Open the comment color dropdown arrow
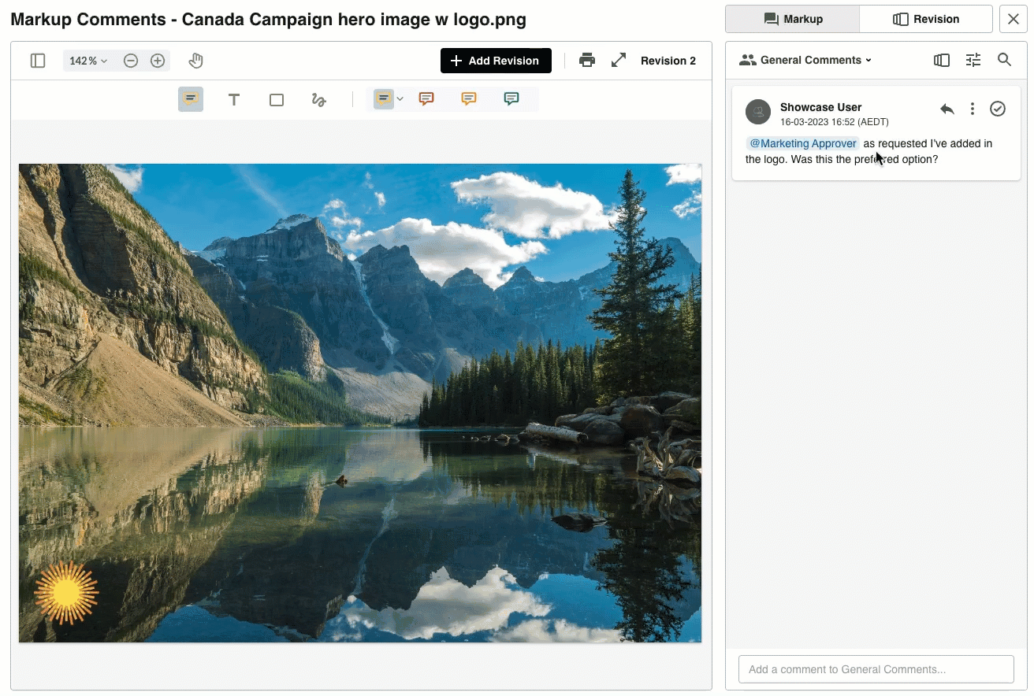The width and height of the screenshot is (1034, 696). point(400,99)
